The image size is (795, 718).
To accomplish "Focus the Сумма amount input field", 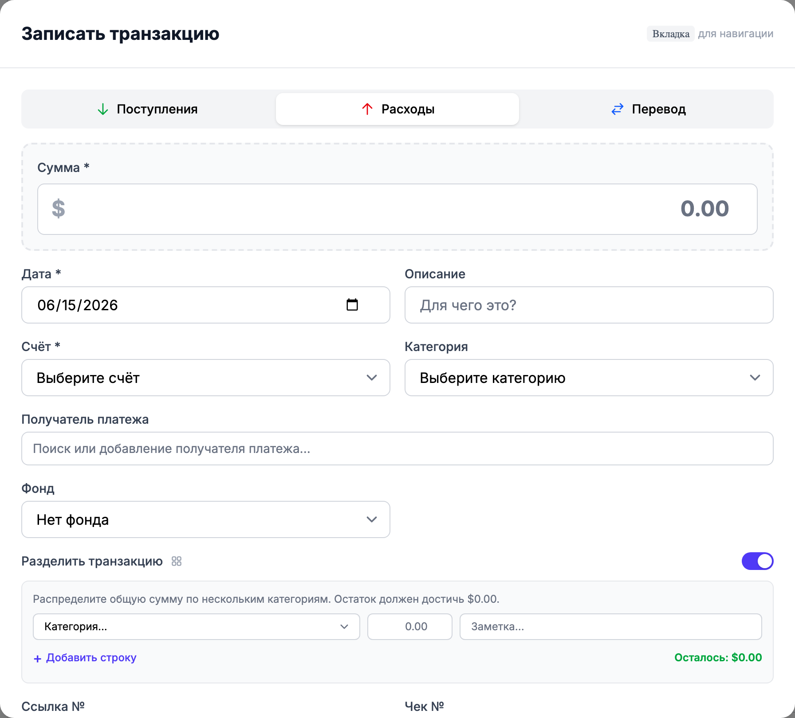I will tap(397, 209).
